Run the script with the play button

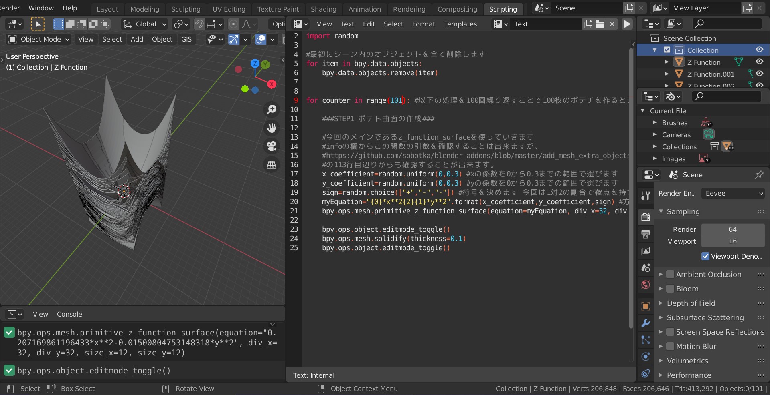pyautogui.click(x=627, y=24)
